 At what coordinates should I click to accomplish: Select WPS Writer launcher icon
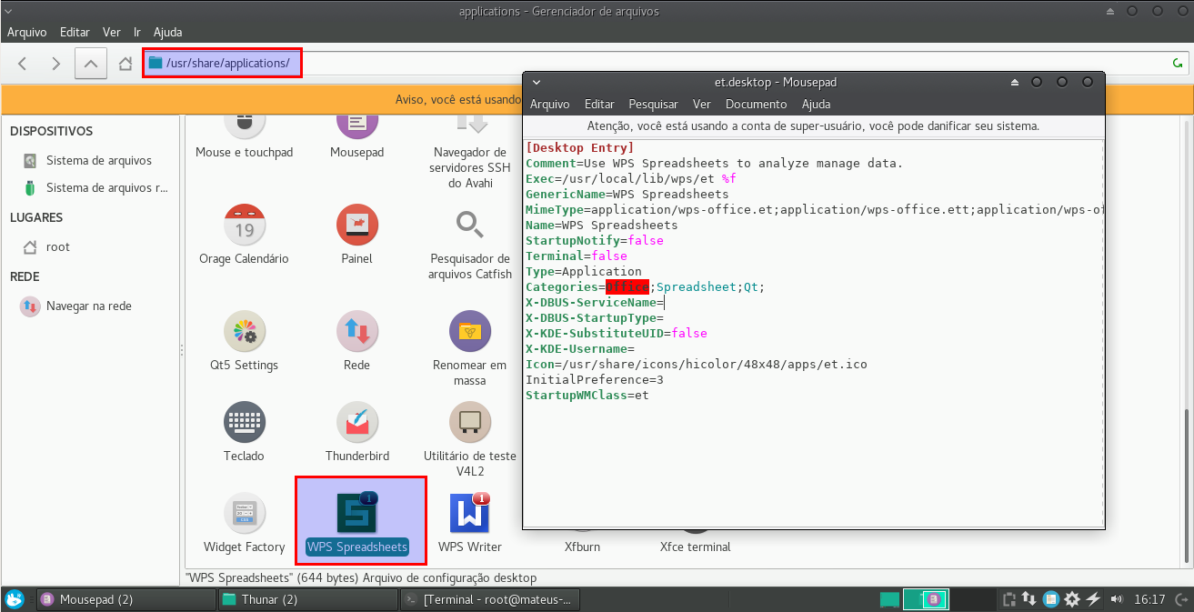tap(470, 523)
